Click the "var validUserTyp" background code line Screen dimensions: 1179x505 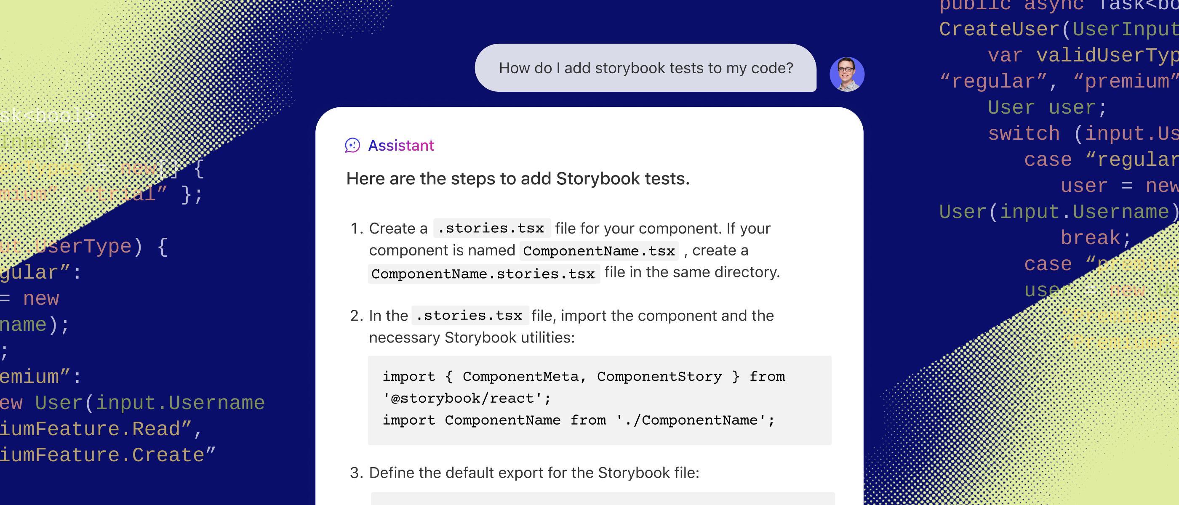click(x=1082, y=56)
